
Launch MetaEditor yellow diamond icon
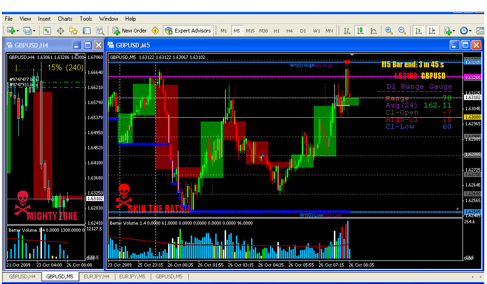(x=155, y=31)
